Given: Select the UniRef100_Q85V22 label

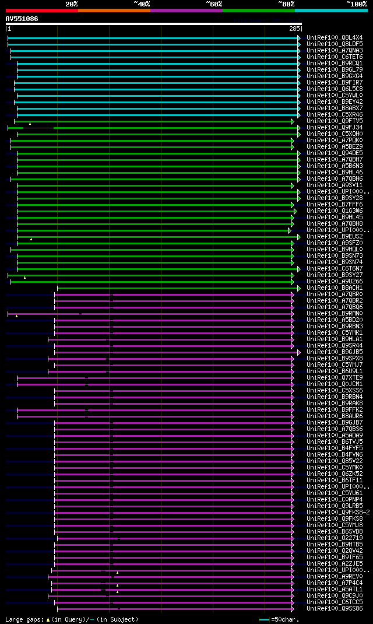Looking at the screenshot, I should (x=335, y=461).
